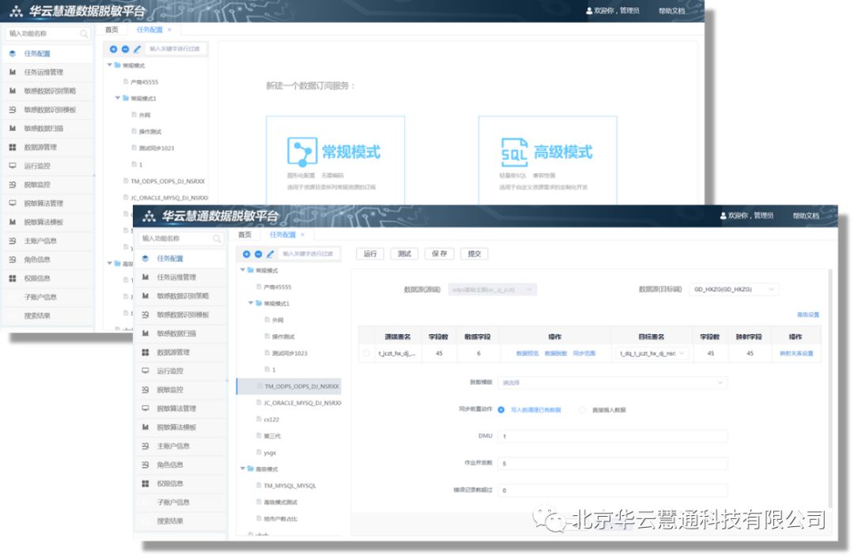Select the radio button in the t_jczt_hx_dj table row
The image size is (854, 557).
click(367, 354)
